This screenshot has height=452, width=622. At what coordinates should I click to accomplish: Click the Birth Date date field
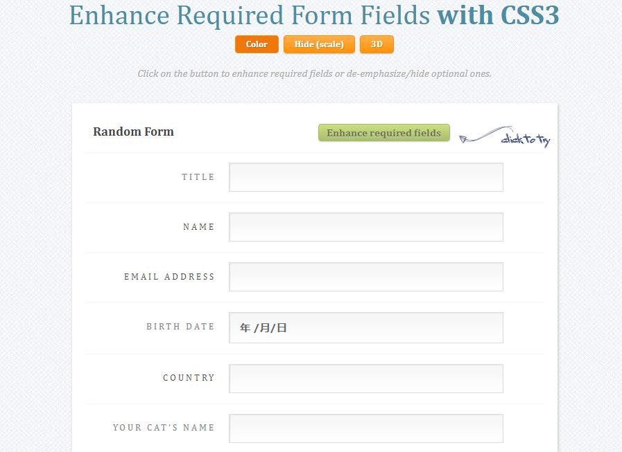(366, 327)
